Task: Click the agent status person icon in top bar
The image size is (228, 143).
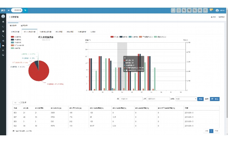Action: click(x=173, y=10)
